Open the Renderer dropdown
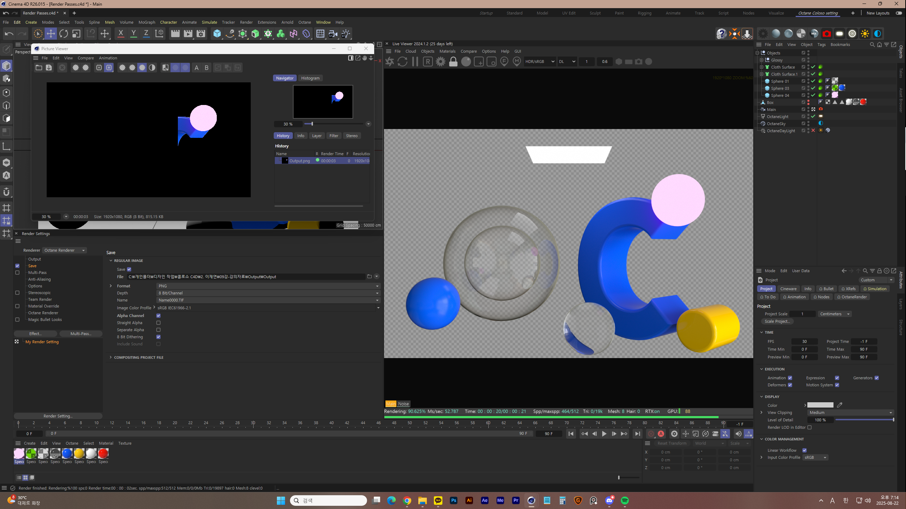Image resolution: width=906 pixels, height=509 pixels. [64, 250]
